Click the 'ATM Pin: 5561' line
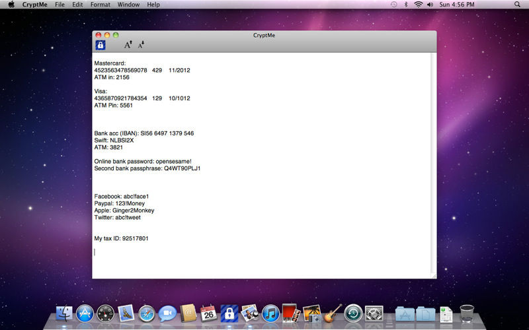The image size is (529, 330). tap(113, 106)
